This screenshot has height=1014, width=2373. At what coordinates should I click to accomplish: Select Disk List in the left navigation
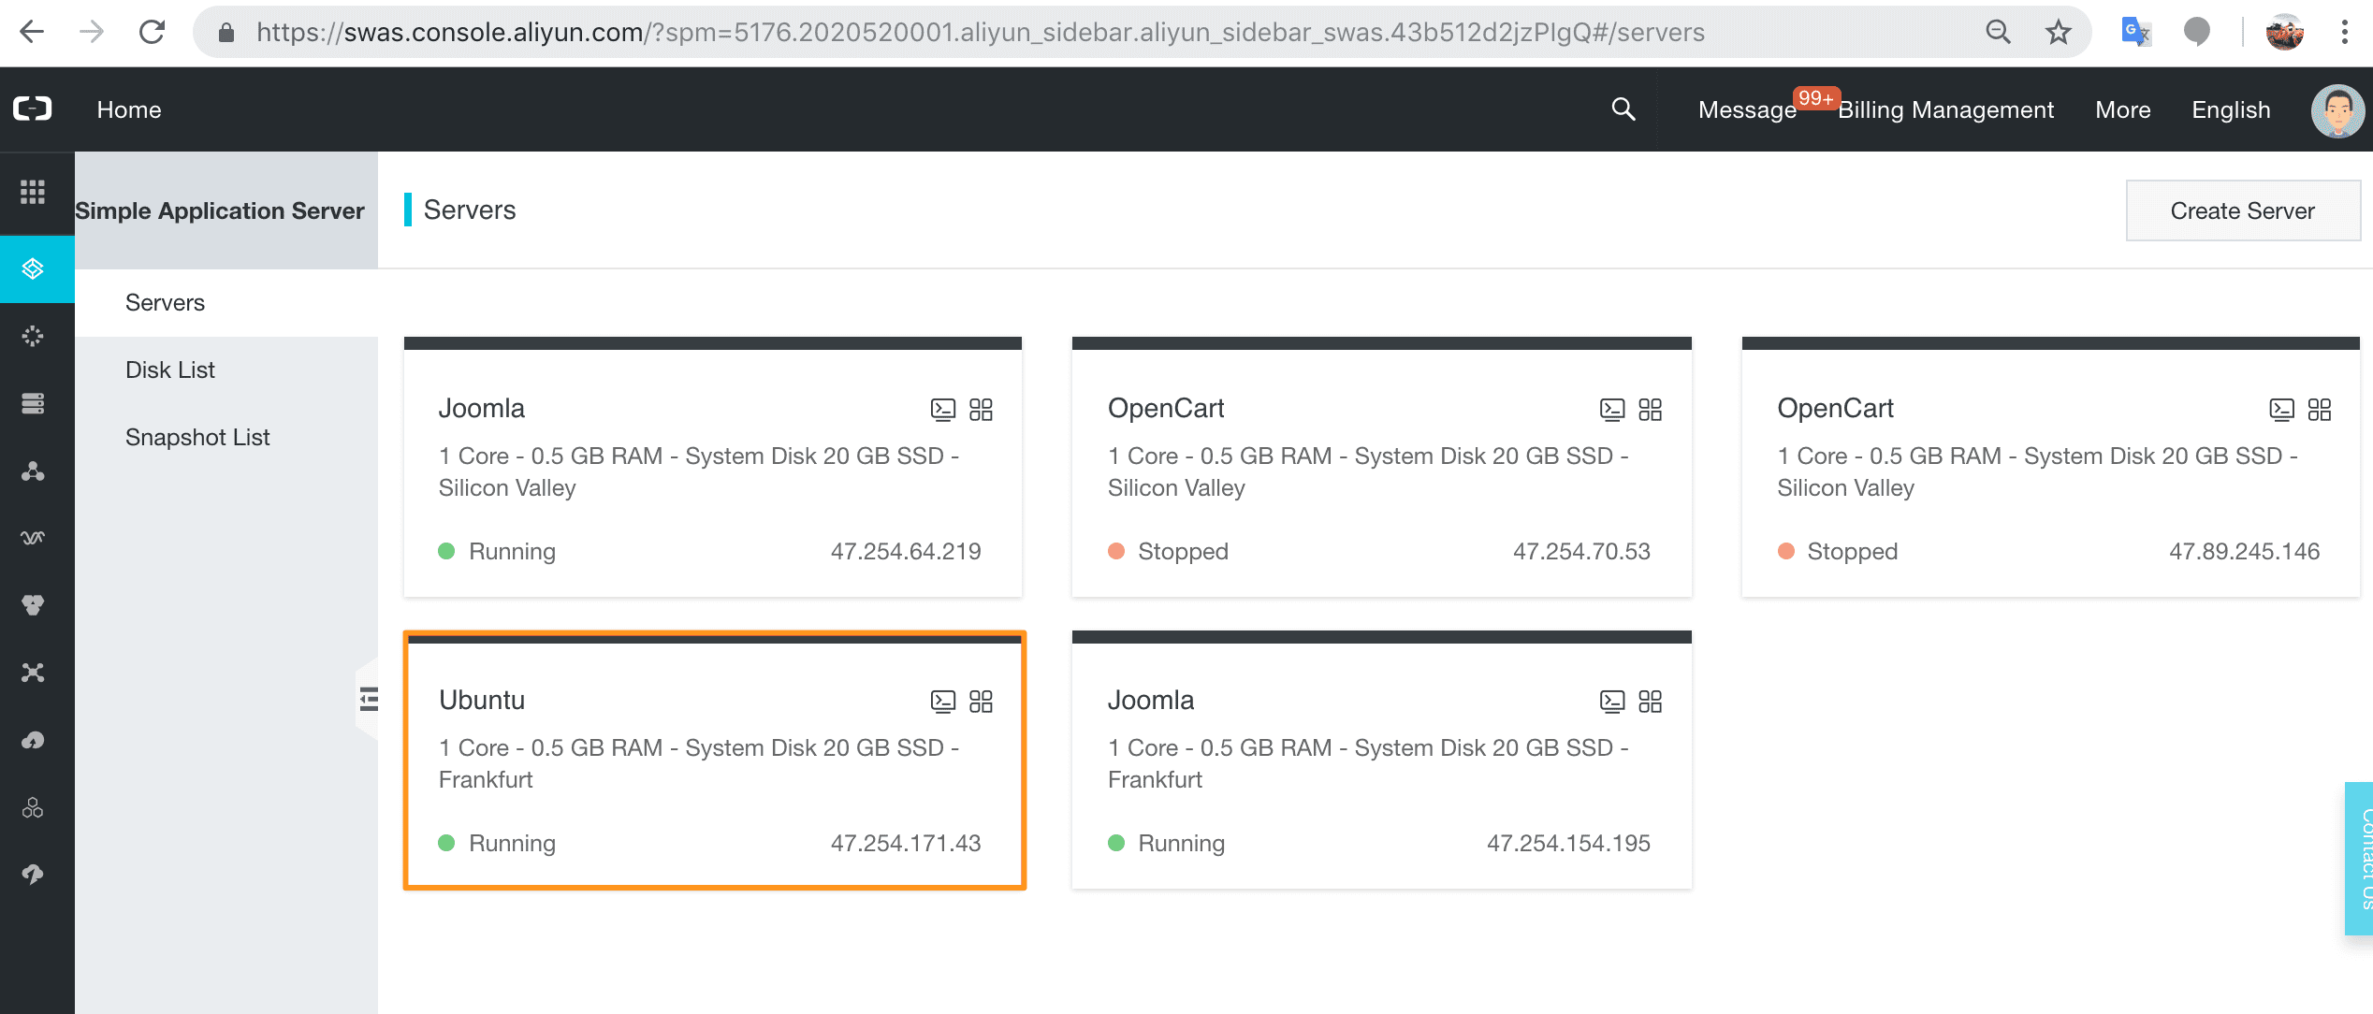[x=226, y=370]
